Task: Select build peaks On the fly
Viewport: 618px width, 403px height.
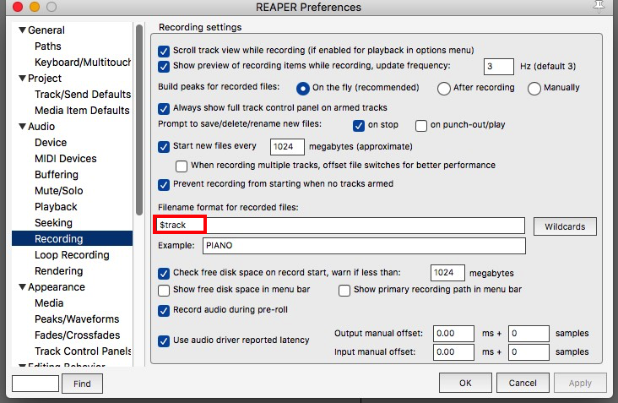Action: pos(303,89)
